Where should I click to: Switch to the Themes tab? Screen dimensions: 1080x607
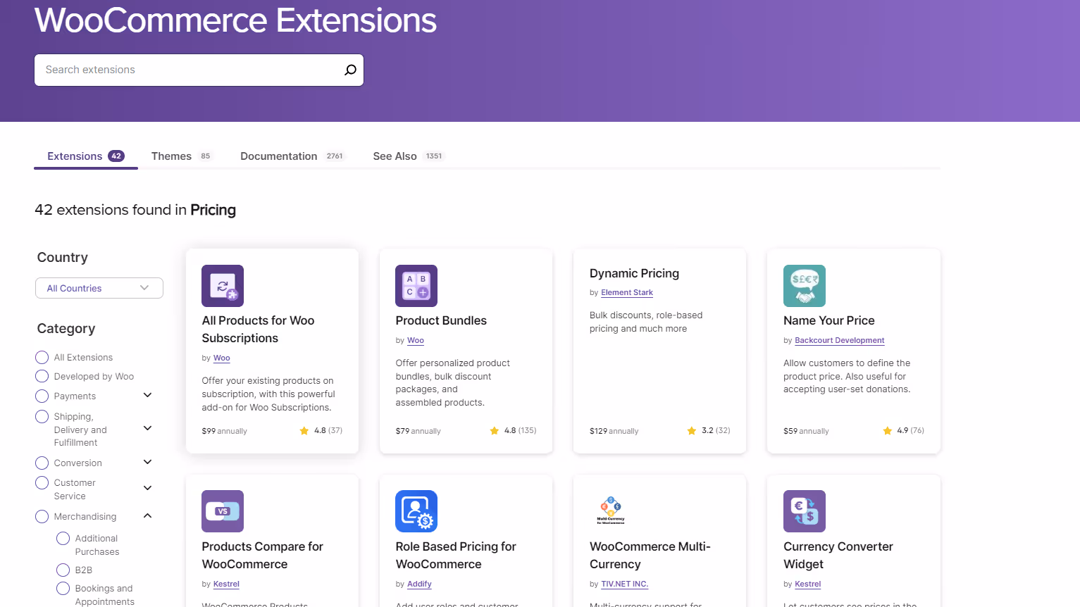[170, 156]
